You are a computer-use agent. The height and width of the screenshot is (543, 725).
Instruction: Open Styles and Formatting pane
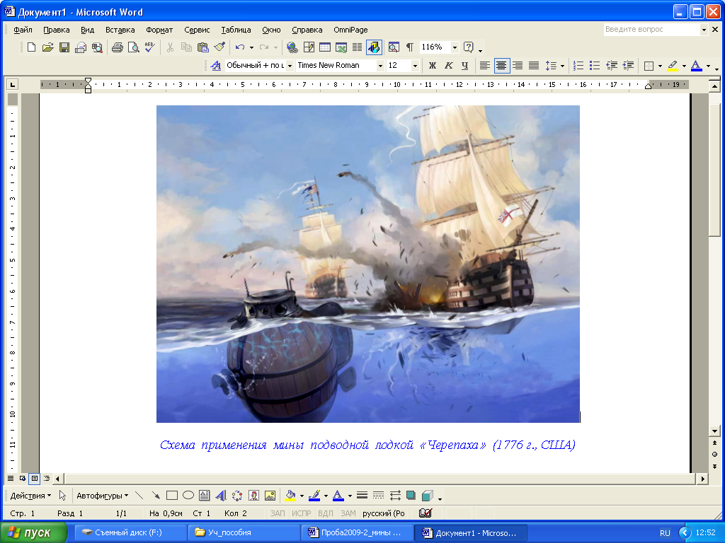(216, 66)
